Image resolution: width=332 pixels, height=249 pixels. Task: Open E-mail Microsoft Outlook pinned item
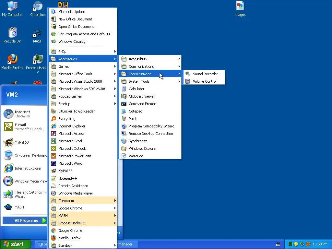[25, 127]
